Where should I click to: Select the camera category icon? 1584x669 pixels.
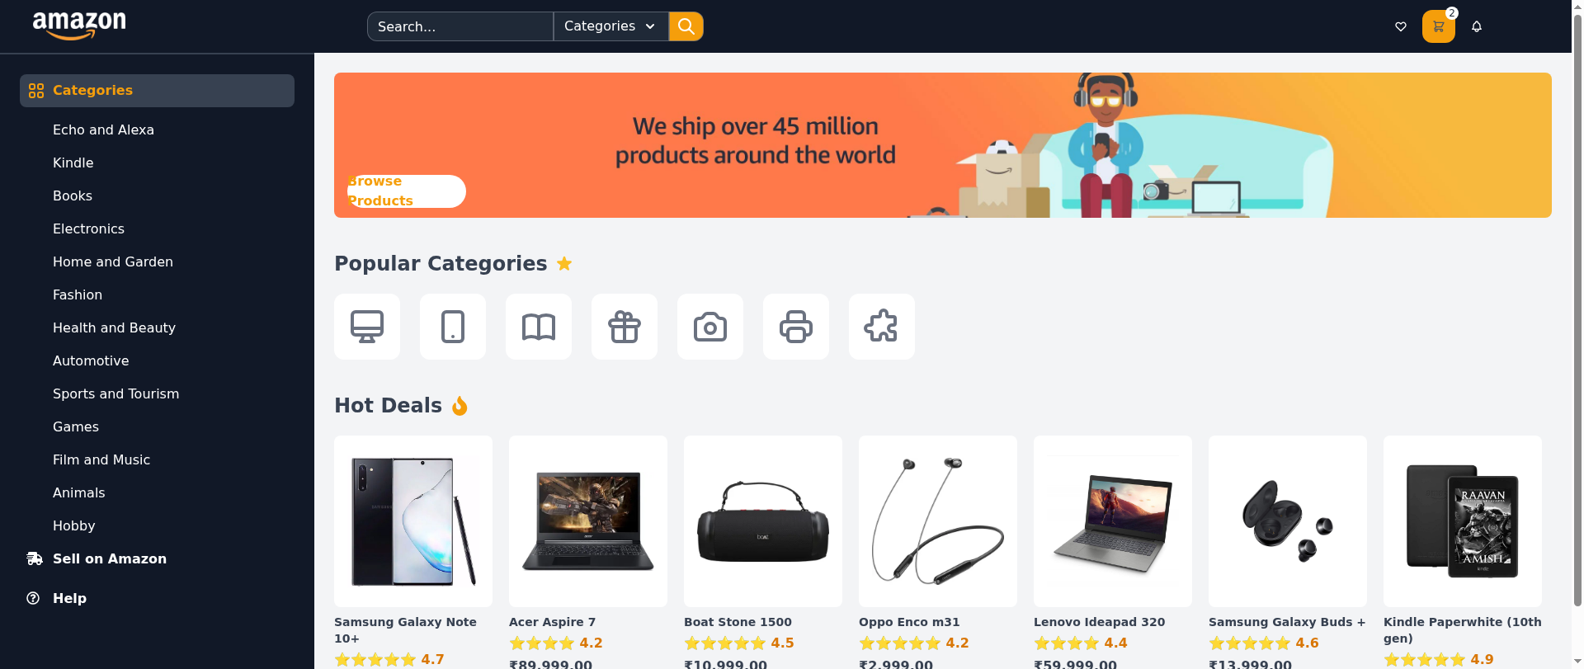pyautogui.click(x=710, y=327)
